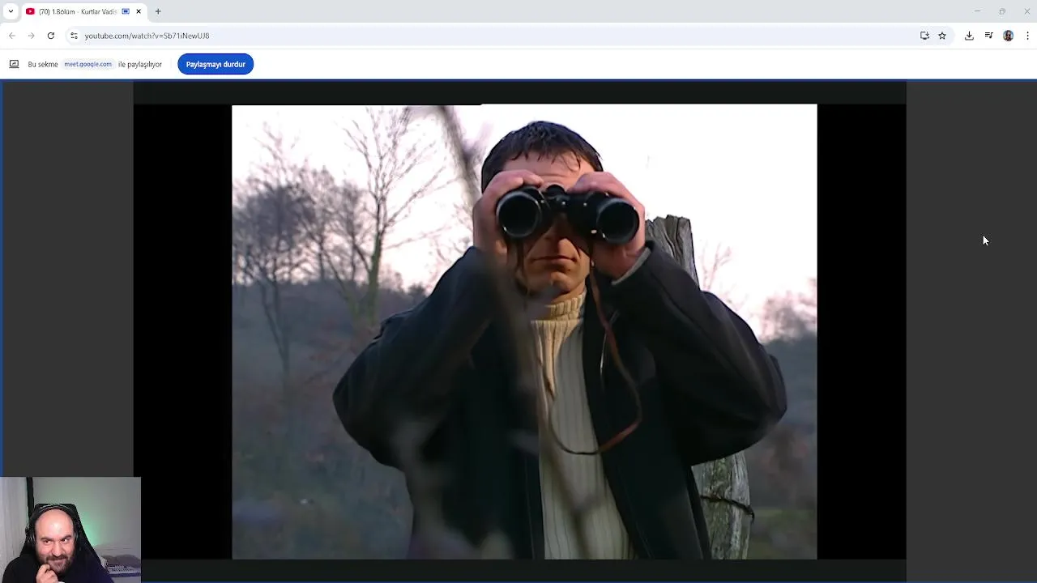Click the webcam overlay thumbnail
This screenshot has height=583, width=1037.
[70, 530]
